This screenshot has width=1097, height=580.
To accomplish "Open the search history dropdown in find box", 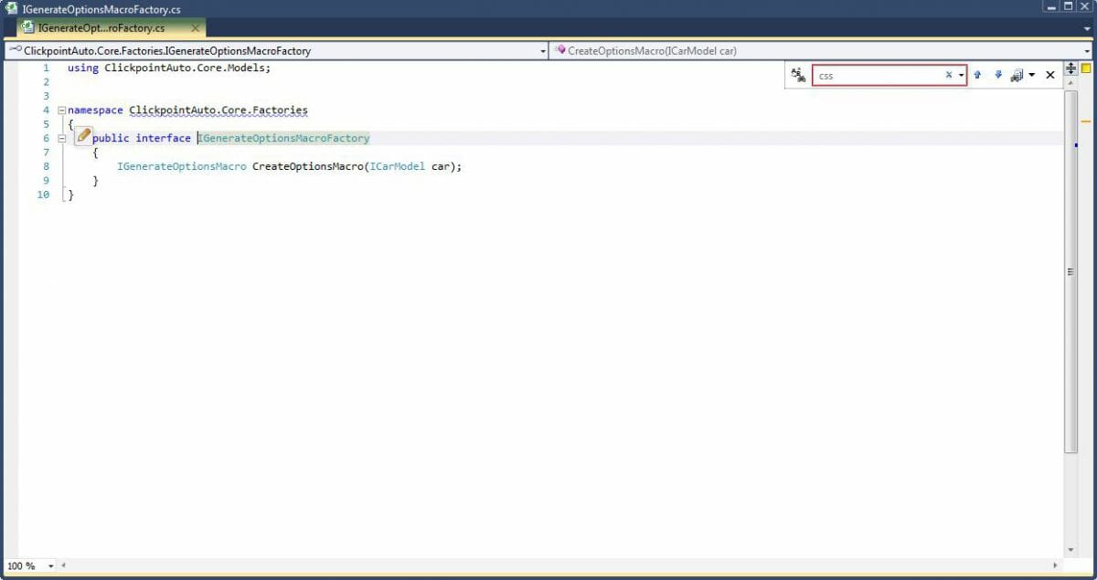I will coord(961,75).
